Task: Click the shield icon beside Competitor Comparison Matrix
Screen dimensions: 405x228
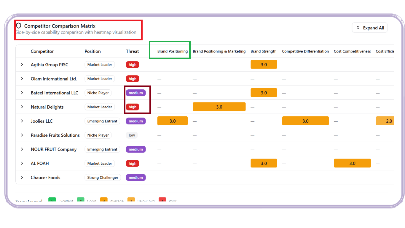Action: 19,26
